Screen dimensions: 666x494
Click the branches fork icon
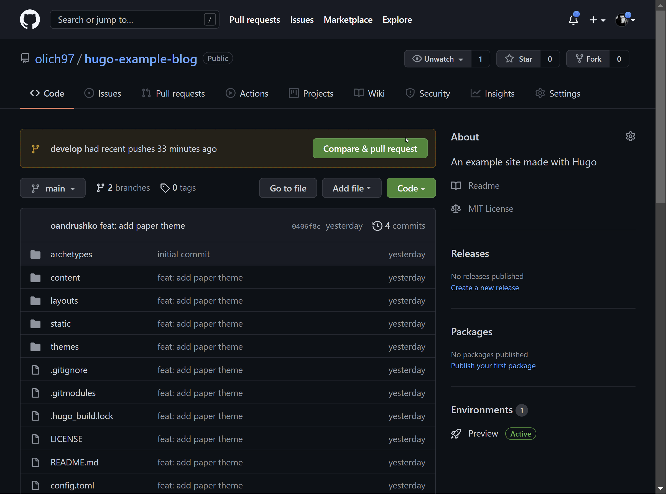100,188
